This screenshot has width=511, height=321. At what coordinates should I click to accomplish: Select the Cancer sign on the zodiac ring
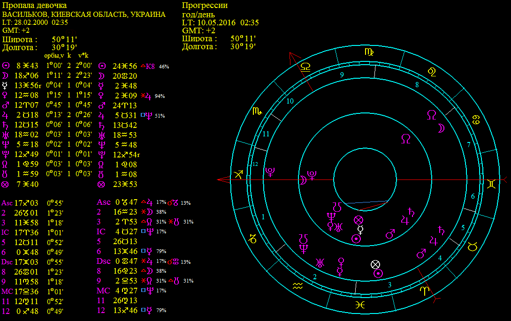(x=476, y=119)
